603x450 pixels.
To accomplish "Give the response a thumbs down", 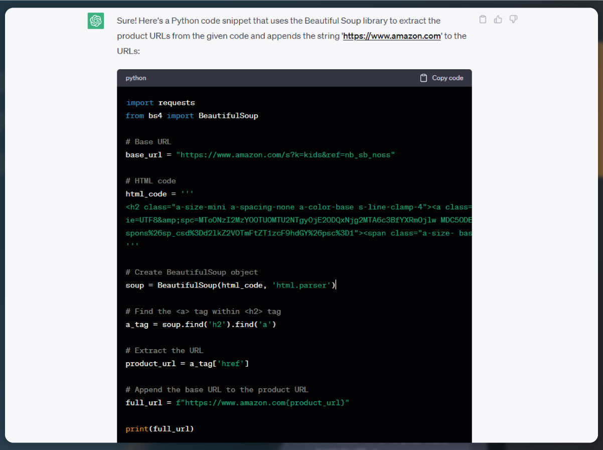I will tap(513, 20).
